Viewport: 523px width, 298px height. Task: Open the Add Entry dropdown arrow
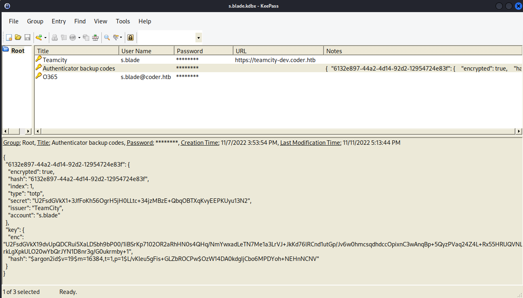(x=45, y=38)
